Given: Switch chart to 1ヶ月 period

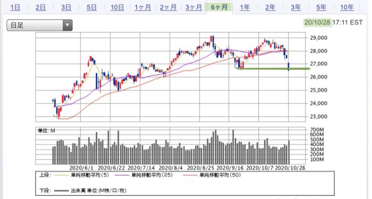Looking at the screenshot, I should (142, 8).
